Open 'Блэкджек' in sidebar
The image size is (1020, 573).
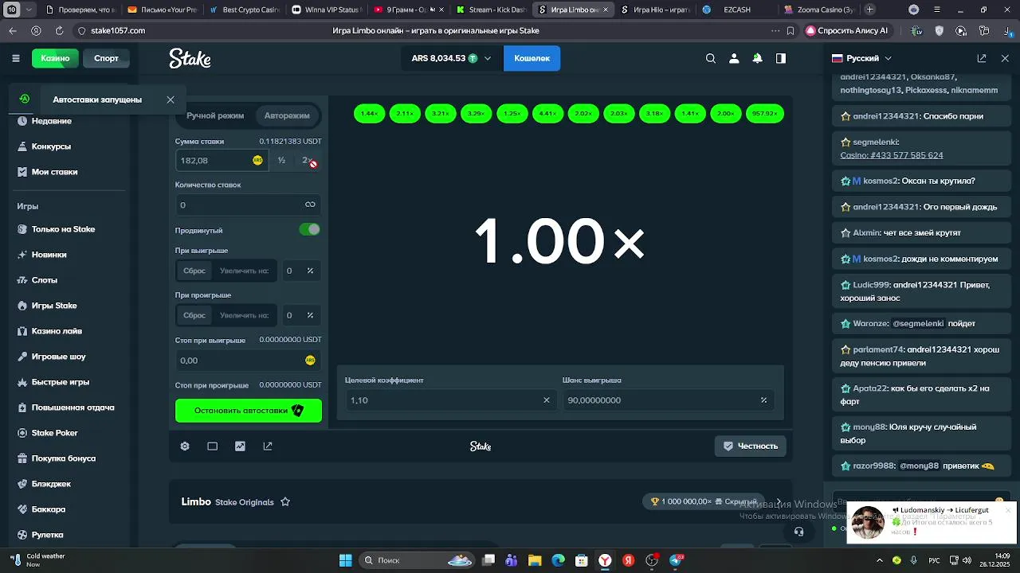(51, 484)
